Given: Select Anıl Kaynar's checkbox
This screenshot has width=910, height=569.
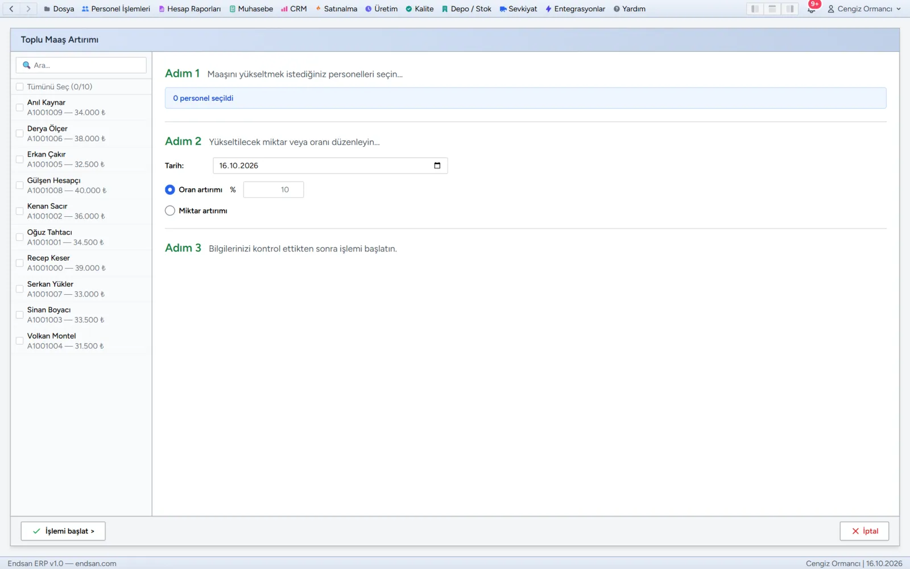Looking at the screenshot, I should (x=20, y=108).
